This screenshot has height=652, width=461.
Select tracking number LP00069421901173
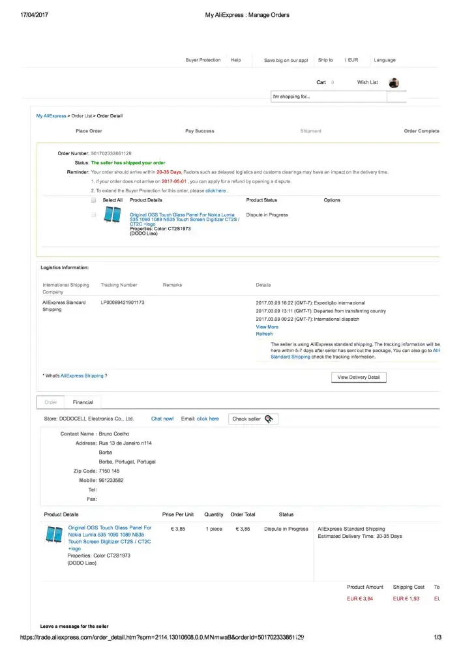tap(122, 303)
